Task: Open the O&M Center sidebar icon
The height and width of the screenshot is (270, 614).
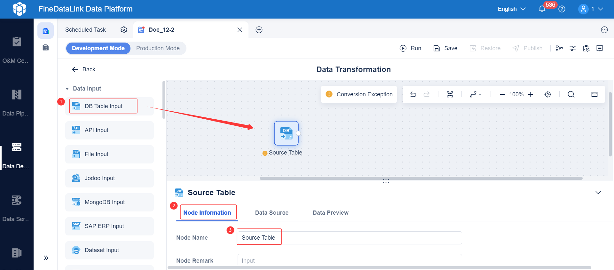Action: (17, 42)
